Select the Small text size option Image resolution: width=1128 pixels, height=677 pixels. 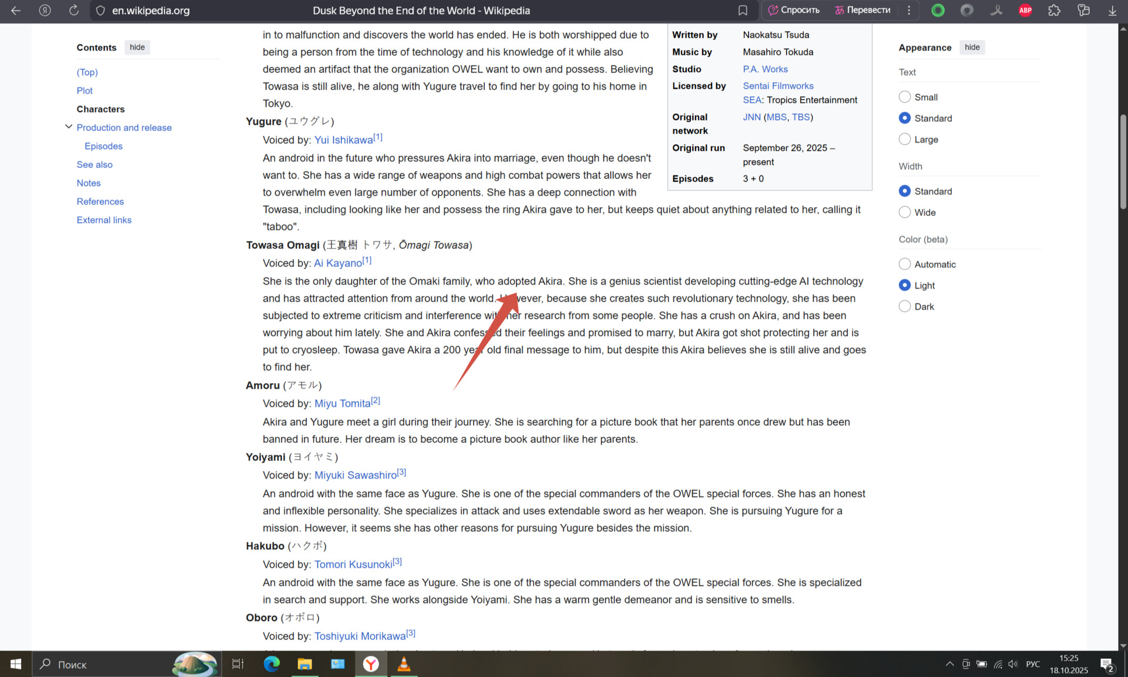click(905, 97)
